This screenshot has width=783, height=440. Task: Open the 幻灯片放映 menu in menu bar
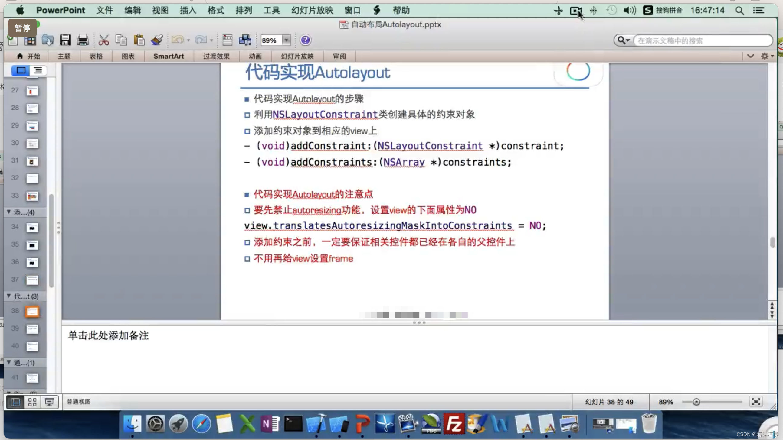click(312, 10)
